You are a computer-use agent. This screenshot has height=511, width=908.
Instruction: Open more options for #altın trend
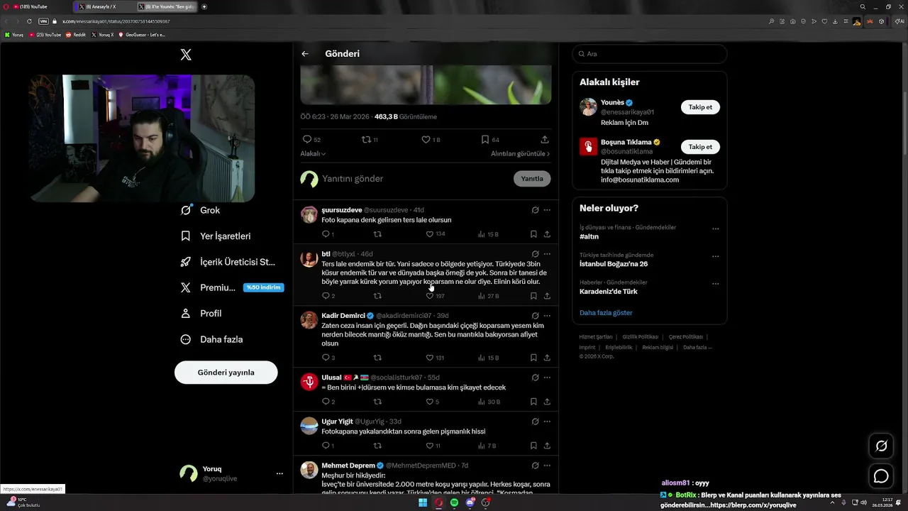pos(715,229)
